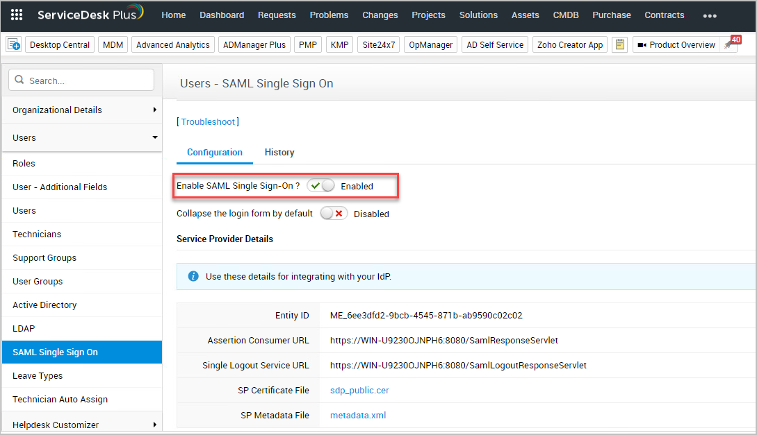The width and height of the screenshot is (757, 435).
Task: Click the Entity ID value ME_6ee3dfd2
Action: (x=426, y=316)
